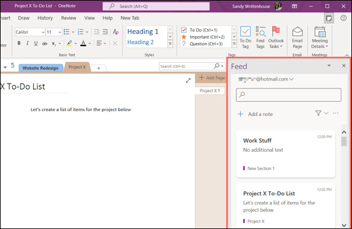
Task: Click the ribbon display options icon in title bar
Action: click(x=294, y=6)
